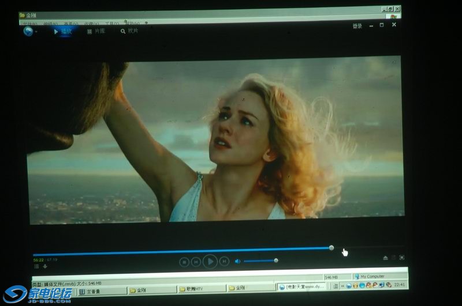462x306 pixels.
Task: Click the blue video progress bar handle
Action: point(331,248)
